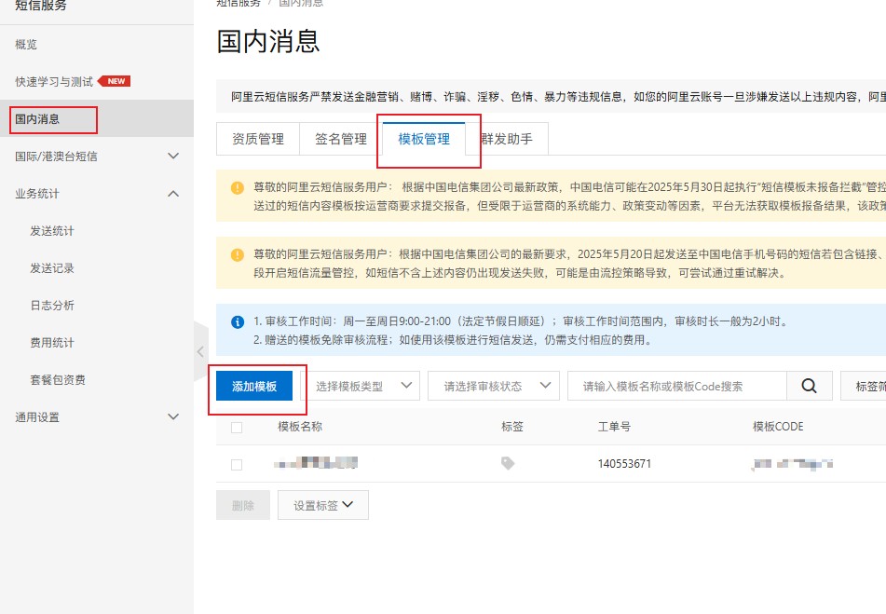This screenshot has height=614, width=886.
Task: Click the 短信服务 breadcrumb link
Action: click(x=239, y=3)
